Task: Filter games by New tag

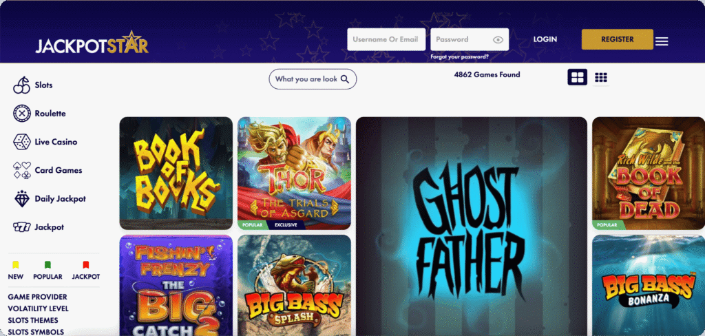Action: pos(16,270)
